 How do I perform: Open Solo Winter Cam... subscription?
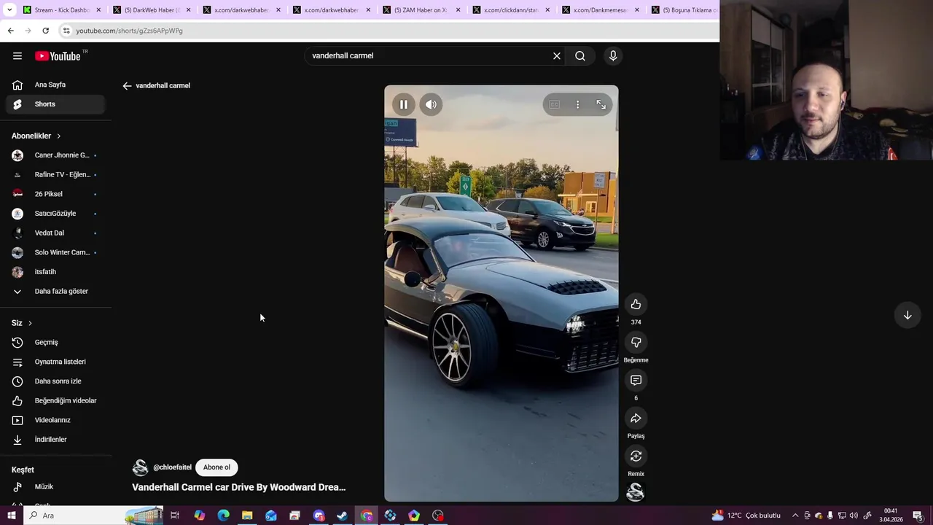(x=56, y=252)
